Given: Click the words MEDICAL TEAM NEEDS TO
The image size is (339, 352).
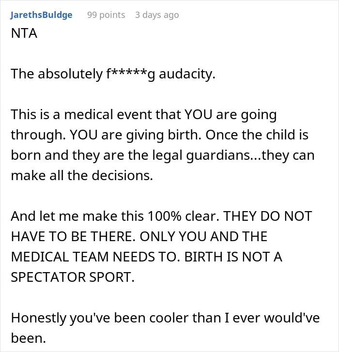Looking at the screenshot, I should 95,257.
